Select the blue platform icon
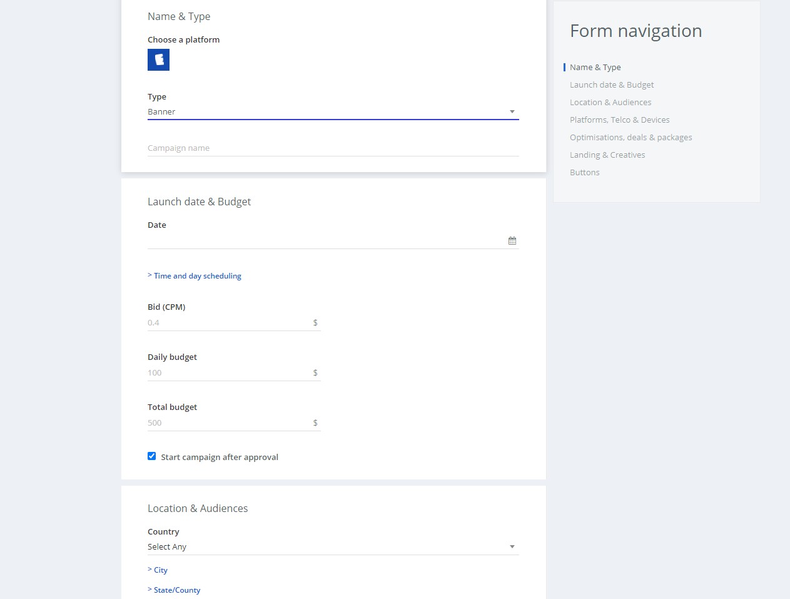The image size is (790, 599). click(x=158, y=60)
